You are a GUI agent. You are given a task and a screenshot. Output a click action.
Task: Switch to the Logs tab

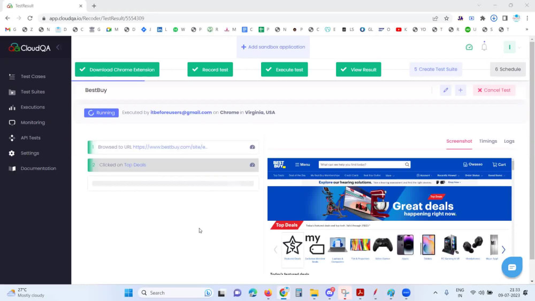pos(509,141)
